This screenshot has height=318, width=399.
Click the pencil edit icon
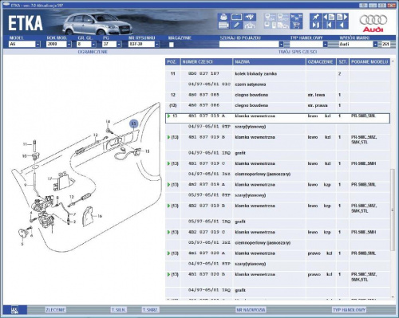[236, 26]
